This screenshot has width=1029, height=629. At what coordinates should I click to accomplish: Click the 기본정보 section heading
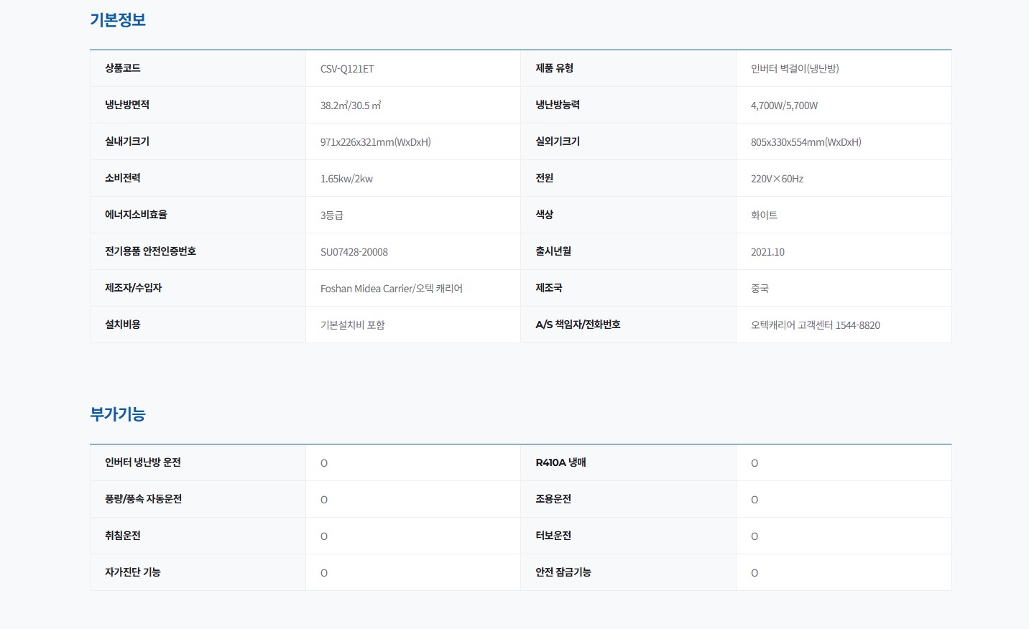click(x=118, y=20)
